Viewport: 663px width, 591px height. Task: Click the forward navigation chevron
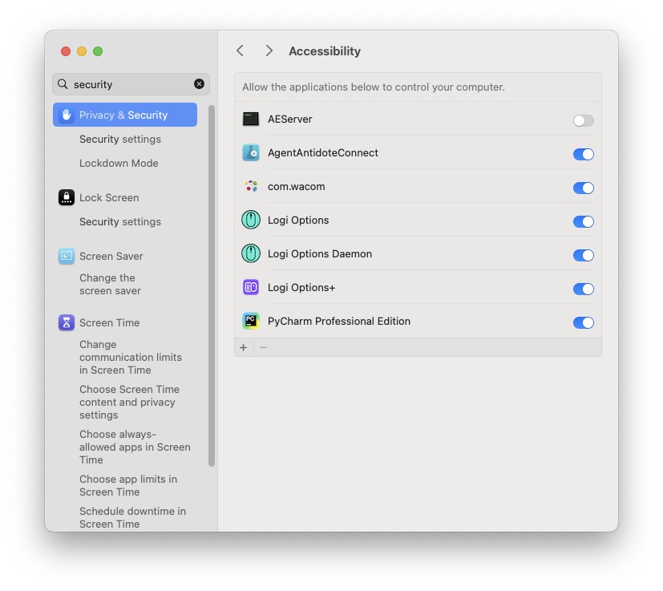pos(269,50)
